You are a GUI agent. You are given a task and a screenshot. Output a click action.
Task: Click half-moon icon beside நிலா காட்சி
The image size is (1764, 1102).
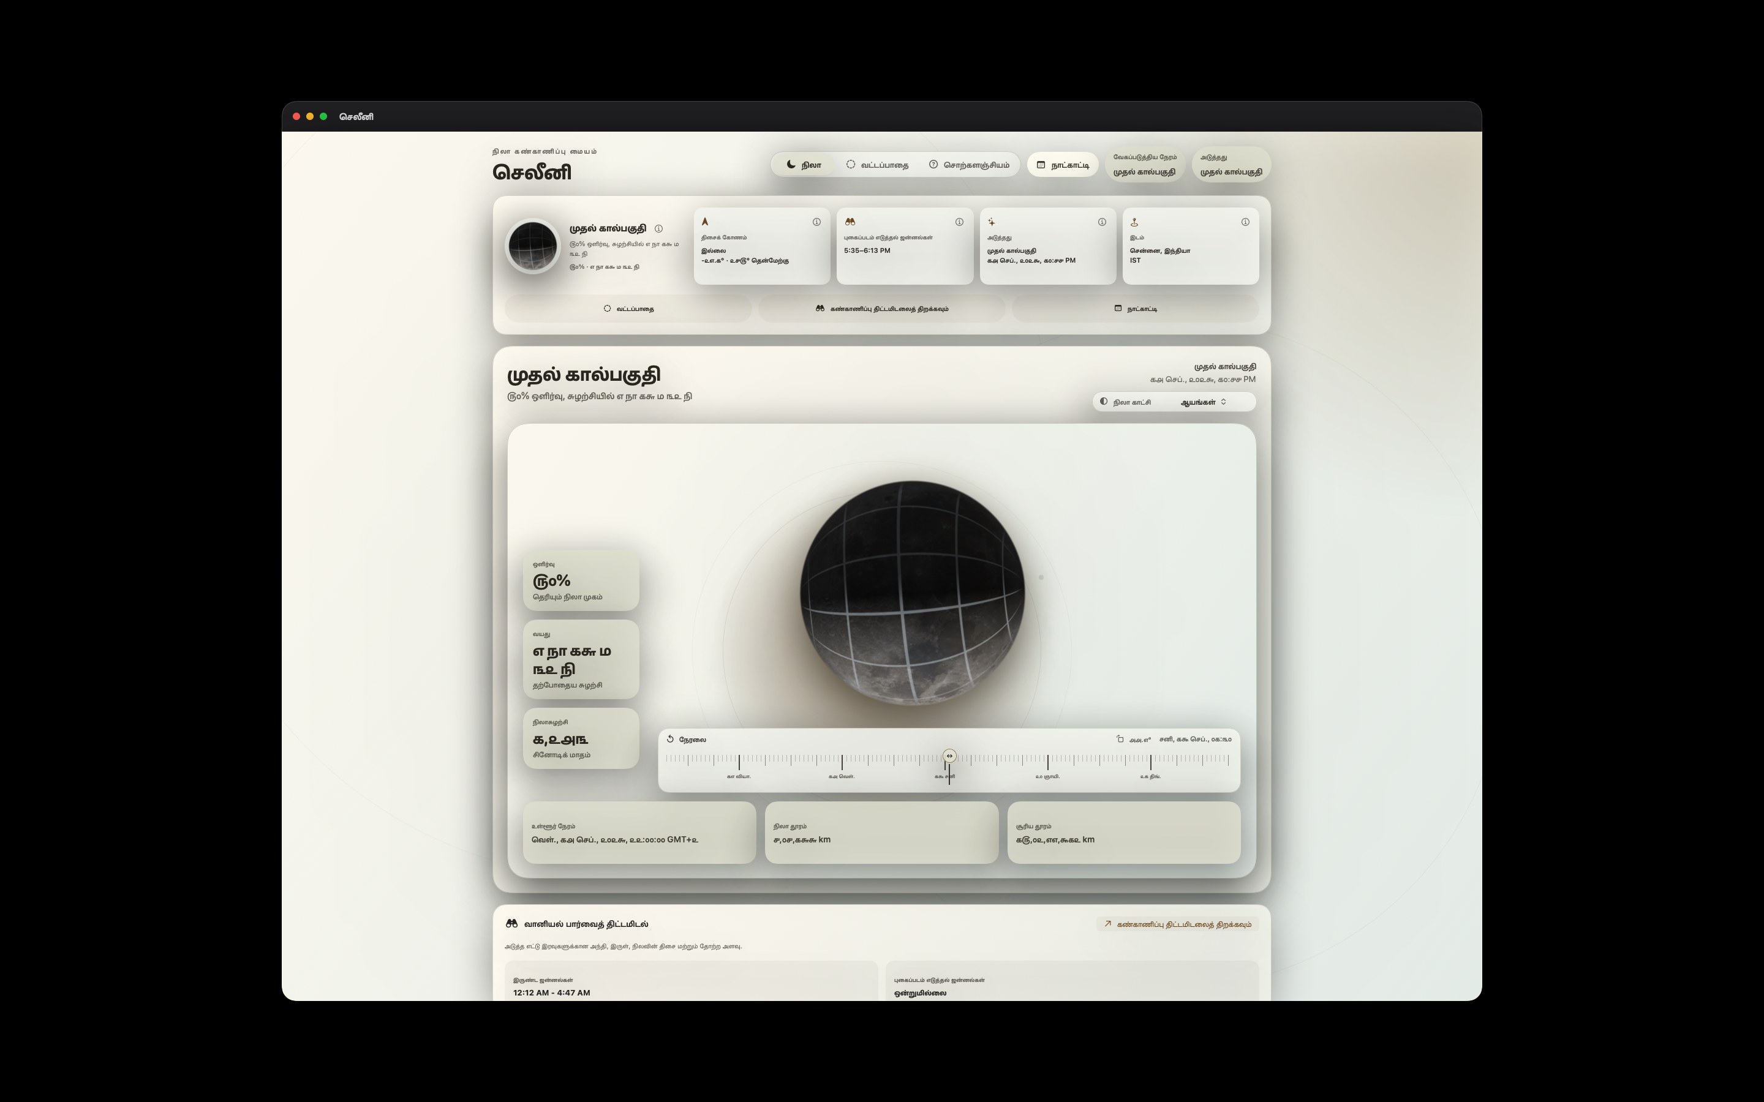1104,402
